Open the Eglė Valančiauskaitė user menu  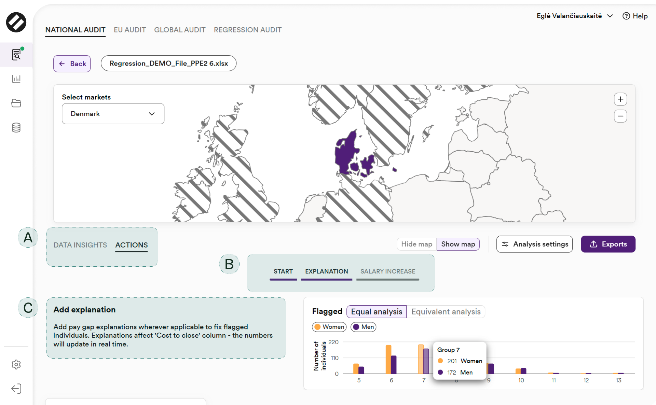pyautogui.click(x=574, y=16)
